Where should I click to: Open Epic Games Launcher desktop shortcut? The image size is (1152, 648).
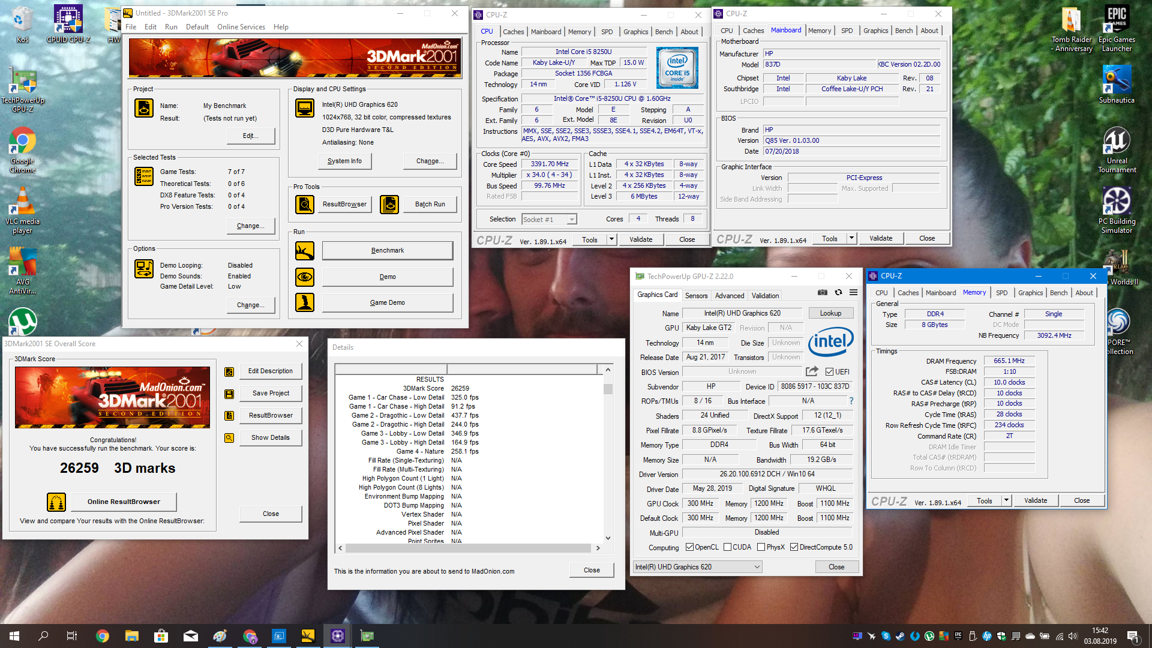click(x=1117, y=28)
